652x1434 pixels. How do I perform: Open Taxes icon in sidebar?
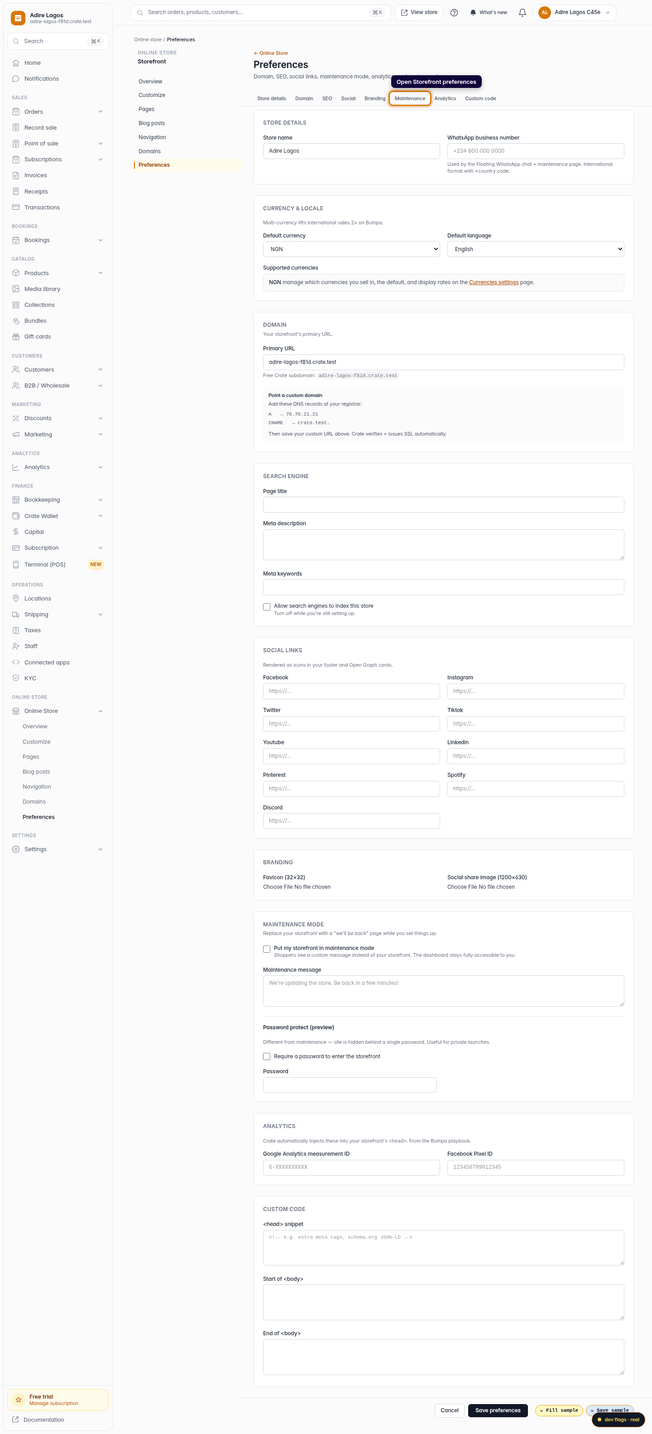[15, 630]
